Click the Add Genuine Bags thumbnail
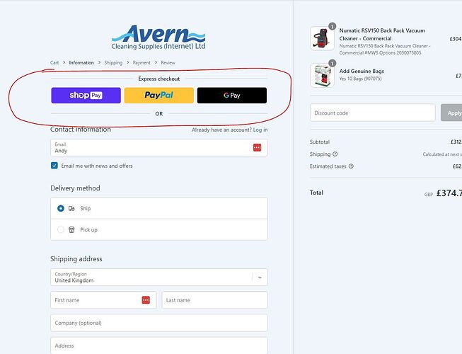This screenshot has height=354, width=462. tap(322, 76)
